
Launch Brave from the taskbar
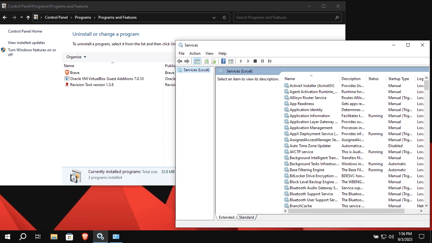(85, 236)
